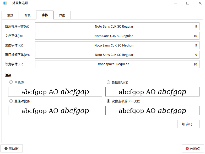Open the 文档字体 font selector
This screenshot has width=205, height=154.
[x=117, y=36]
